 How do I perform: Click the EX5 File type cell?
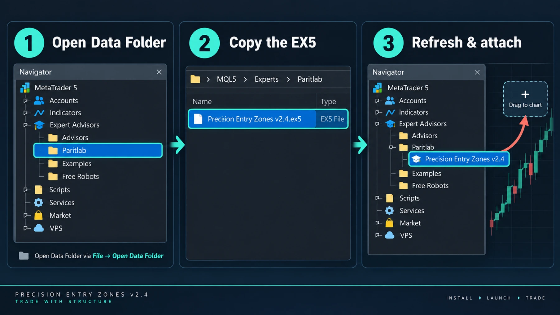coord(332,119)
